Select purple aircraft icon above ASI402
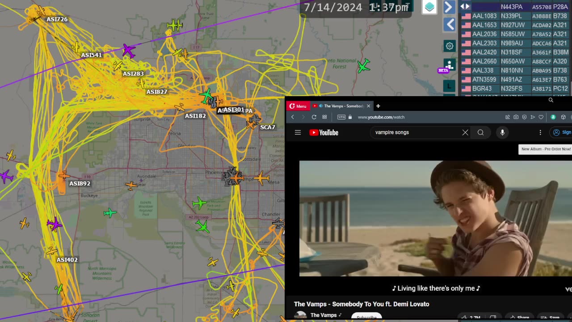The height and width of the screenshot is (322, 572). pyautogui.click(x=54, y=224)
